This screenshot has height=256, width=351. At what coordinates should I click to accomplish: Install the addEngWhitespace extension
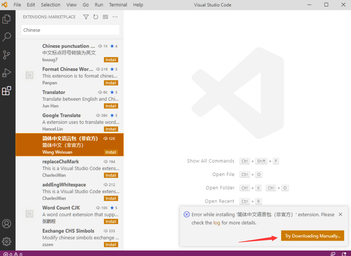click(x=111, y=198)
